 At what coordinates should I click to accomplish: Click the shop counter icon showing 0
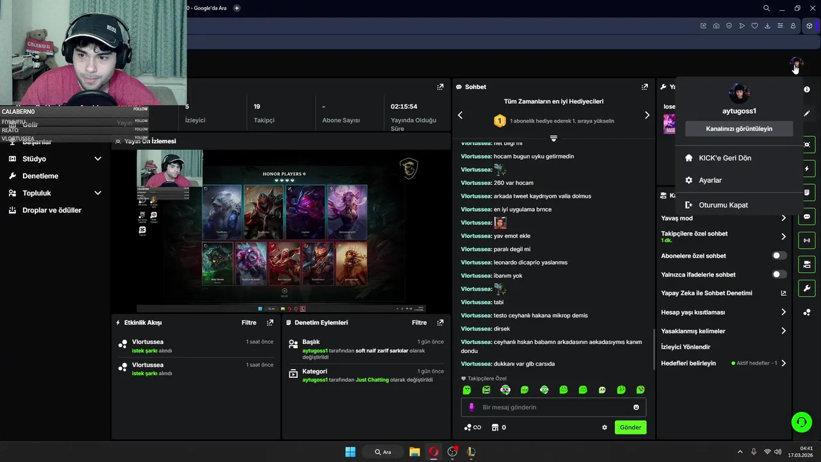point(499,427)
